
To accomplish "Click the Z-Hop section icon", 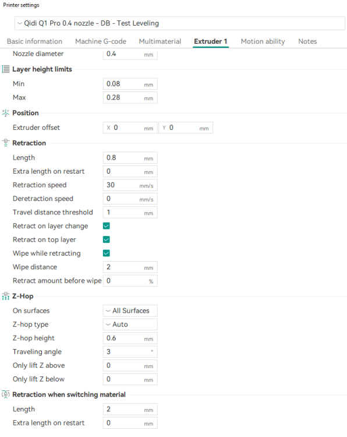I will 6,296.
